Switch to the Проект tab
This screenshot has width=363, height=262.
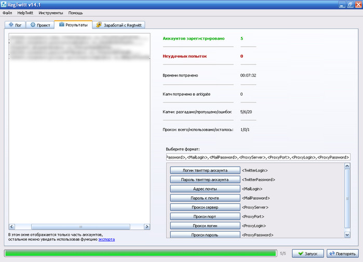(x=40, y=25)
